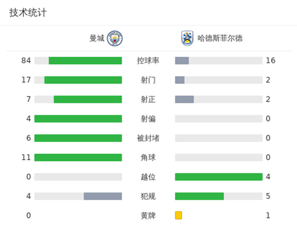Viewport: 297px width, 225px height.
Task: Click Manchester City's green 控球率 bar
Action: [x=85, y=61]
